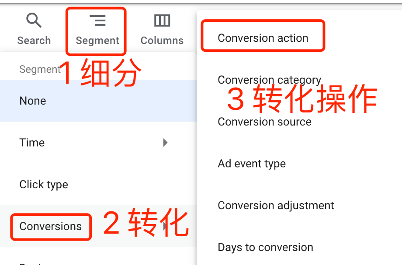Click the Search toolbar label text

[34, 40]
